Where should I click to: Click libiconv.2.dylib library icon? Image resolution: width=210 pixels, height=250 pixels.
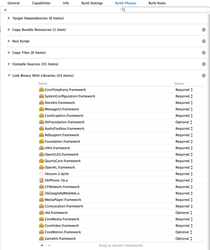tap(41, 174)
